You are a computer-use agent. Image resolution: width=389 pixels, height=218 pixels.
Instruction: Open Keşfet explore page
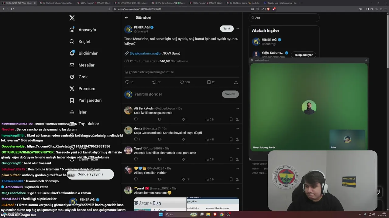pyautogui.click(x=80, y=41)
